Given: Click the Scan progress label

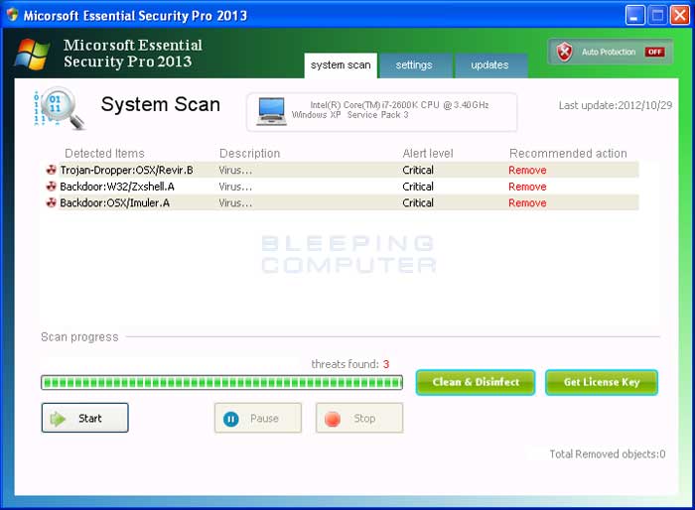Looking at the screenshot, I should point(79,337).
